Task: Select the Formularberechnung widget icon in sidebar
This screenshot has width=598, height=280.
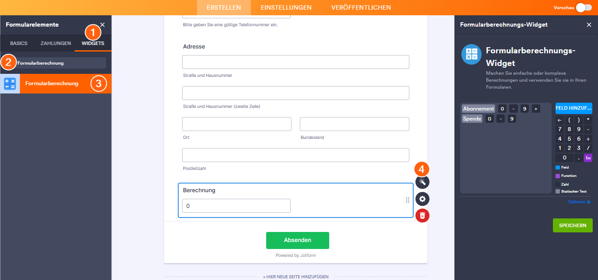Action: tap(10, 83)
